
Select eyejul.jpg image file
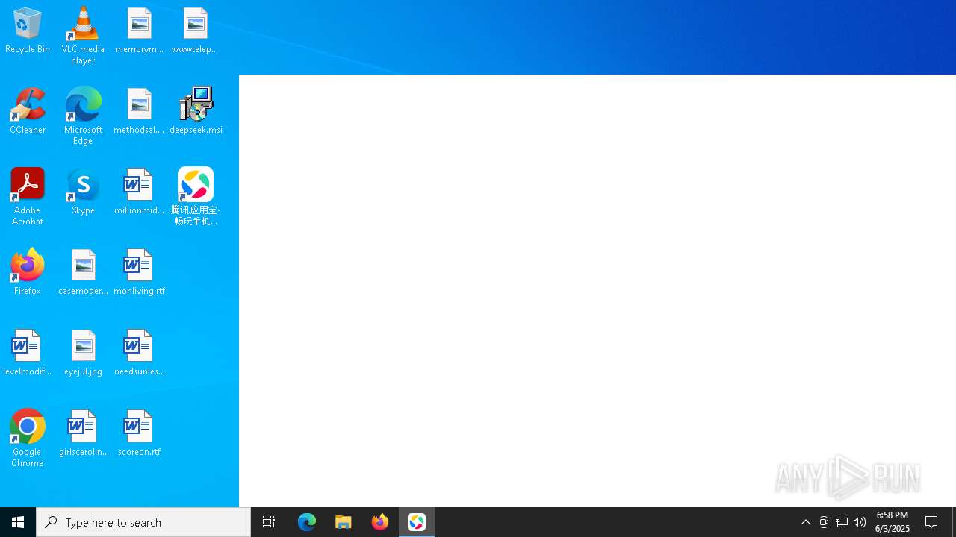[x=83, y=353]
